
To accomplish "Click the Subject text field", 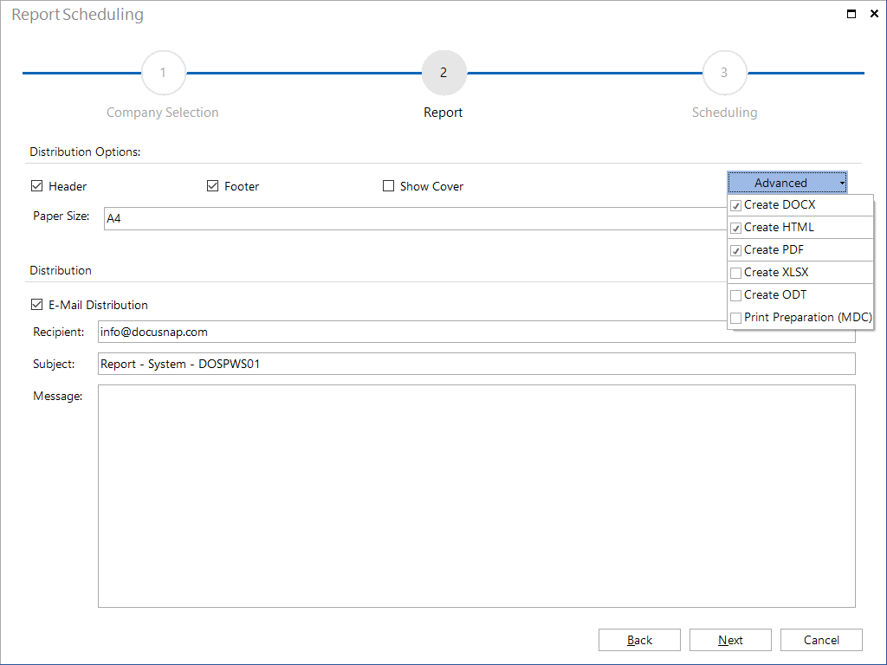I will click(x=476, y=364).
